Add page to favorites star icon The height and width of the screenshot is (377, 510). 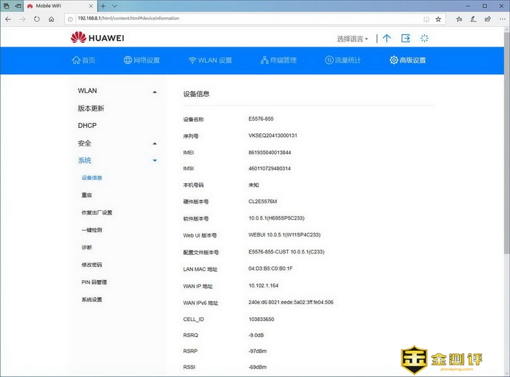pyautogui.click(x=438, y=18)
